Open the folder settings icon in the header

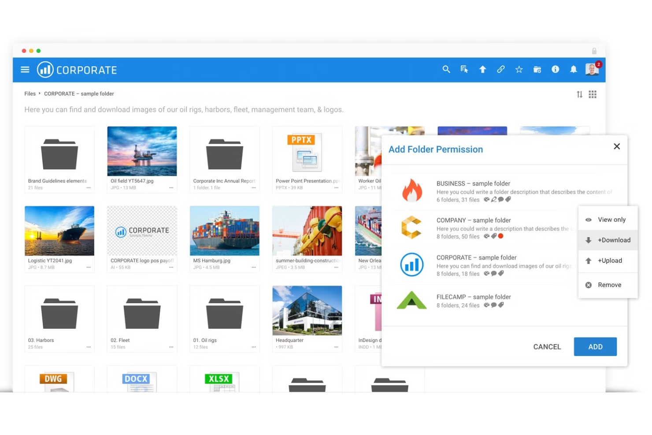537,69
